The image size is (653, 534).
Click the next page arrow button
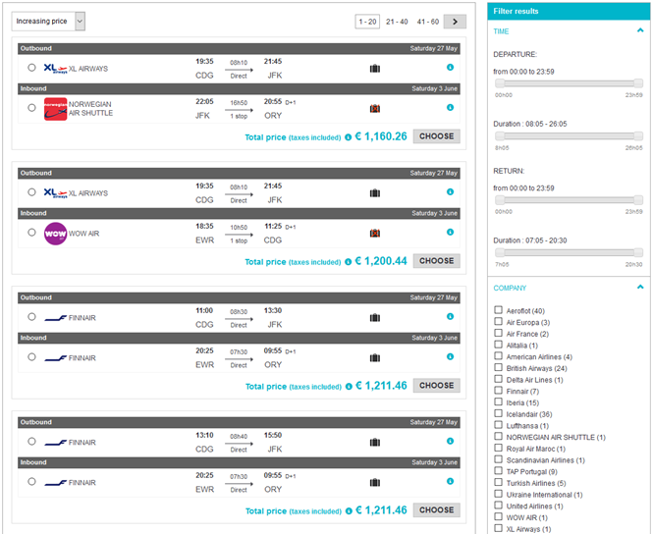(x=455, y=22)
